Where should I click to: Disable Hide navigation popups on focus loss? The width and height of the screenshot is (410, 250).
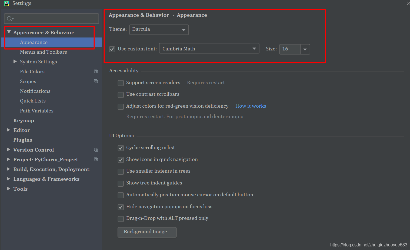point(121,207)
